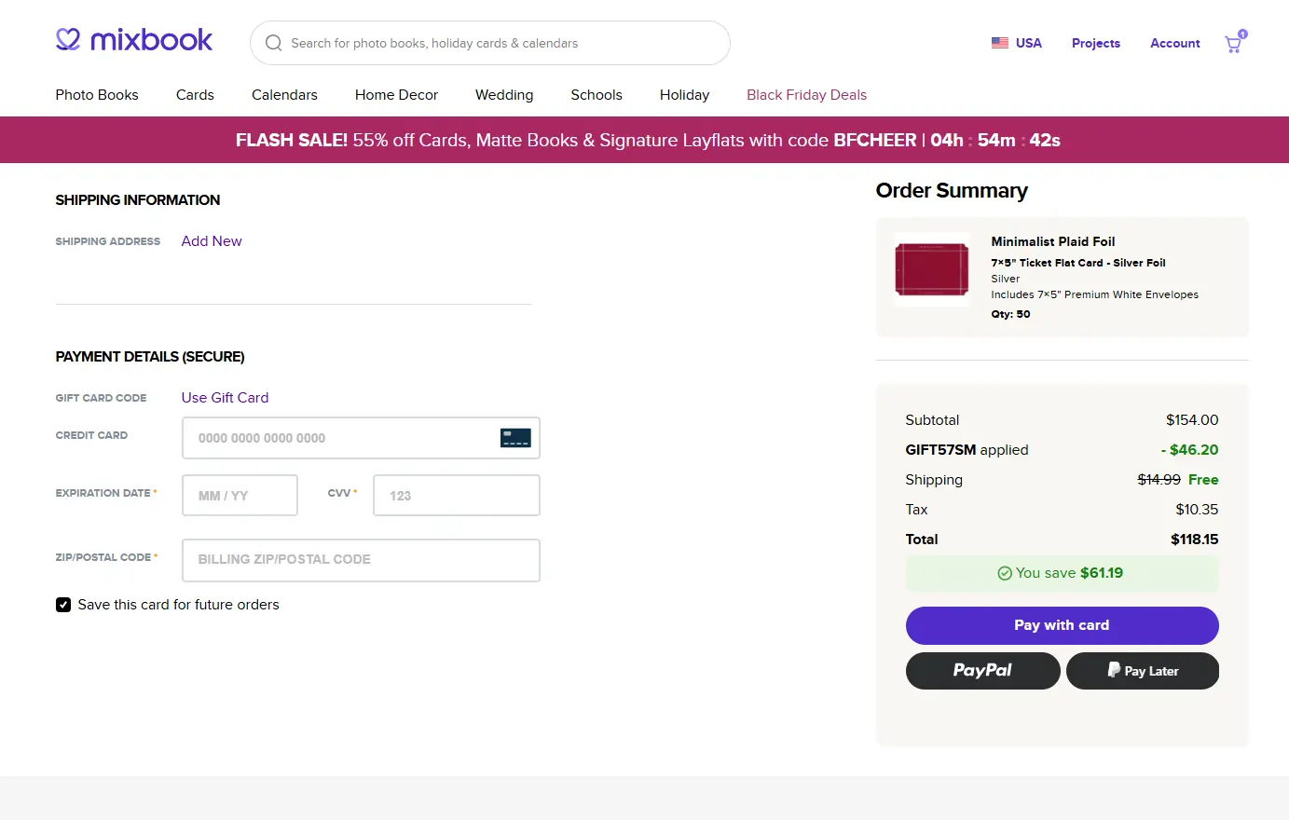Click Use Gift Card link

pos(225,398)
